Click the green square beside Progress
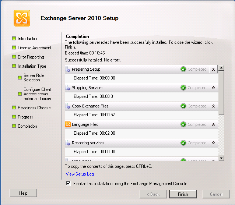This screenshot has width=235, height=205. coord(14,117)
